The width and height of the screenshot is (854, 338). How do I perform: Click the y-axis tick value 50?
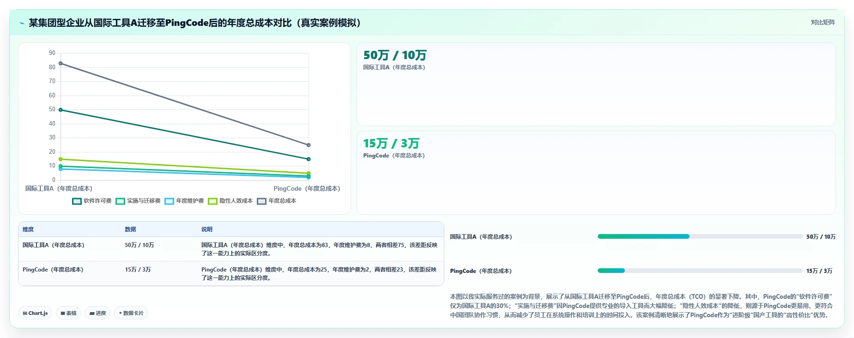coord(52,109)
